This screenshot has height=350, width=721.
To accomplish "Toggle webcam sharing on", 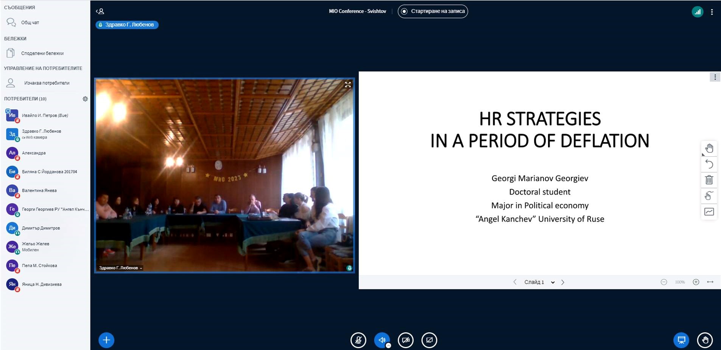I will pyautogui.click(x=405, y=340).
